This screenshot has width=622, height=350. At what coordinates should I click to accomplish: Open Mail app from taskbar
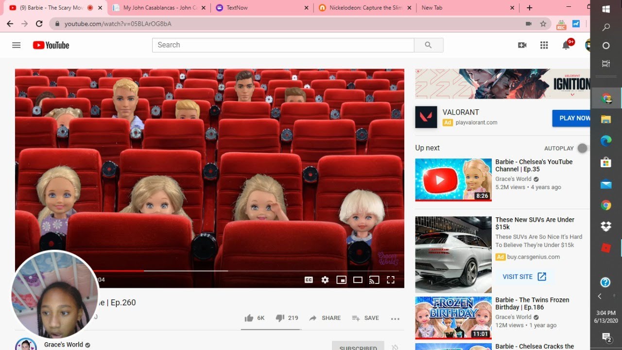tap(606, 184)
